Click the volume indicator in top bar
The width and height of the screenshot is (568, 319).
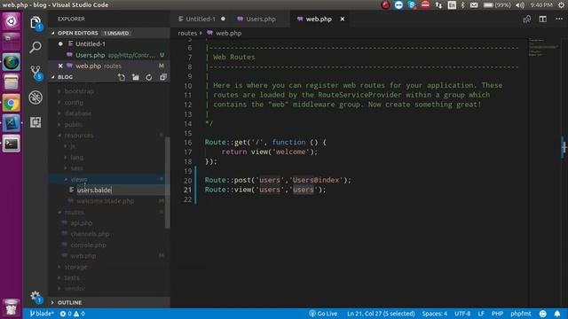click(x=520, y=5)
